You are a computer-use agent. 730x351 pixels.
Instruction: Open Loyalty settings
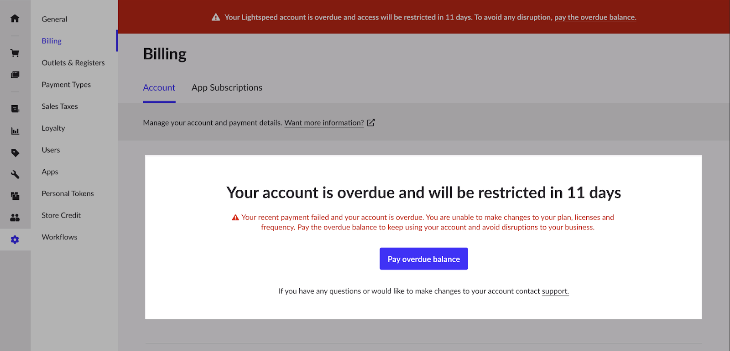[53, 128]
